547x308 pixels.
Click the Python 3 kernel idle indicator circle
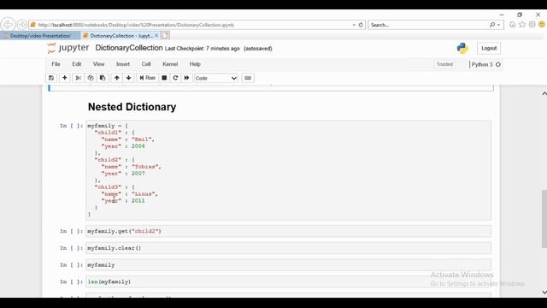[498, 65]
